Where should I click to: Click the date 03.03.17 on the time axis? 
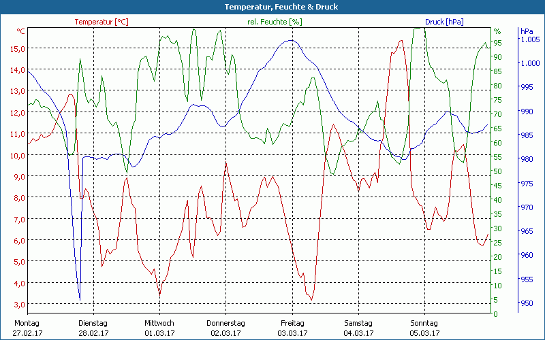pos(292,333)
